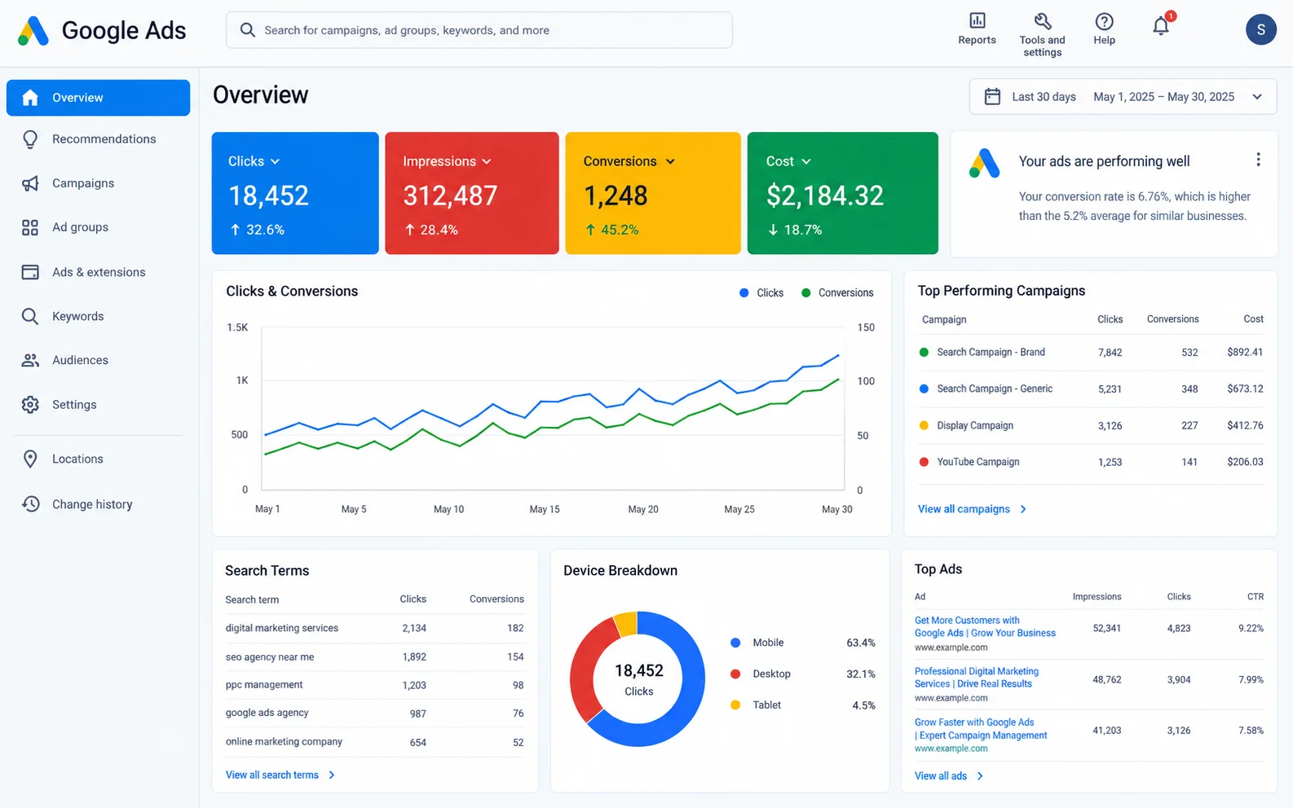This screenshot has width=1293, height=808.
Task: Open the performance card three-dot menu
Action: (x=1258, y=160)
